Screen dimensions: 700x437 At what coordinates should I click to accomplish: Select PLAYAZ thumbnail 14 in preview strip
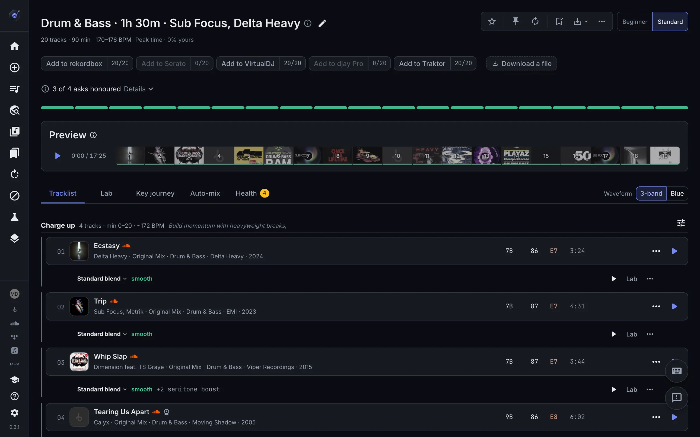(516, 156)
